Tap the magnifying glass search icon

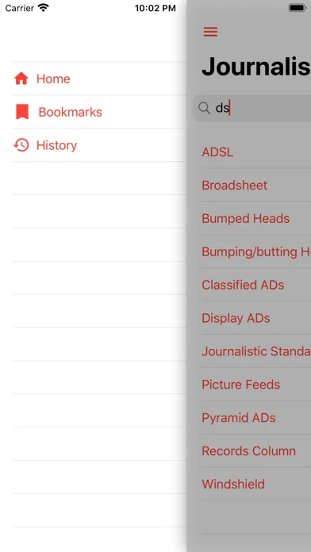coord(204,108)
